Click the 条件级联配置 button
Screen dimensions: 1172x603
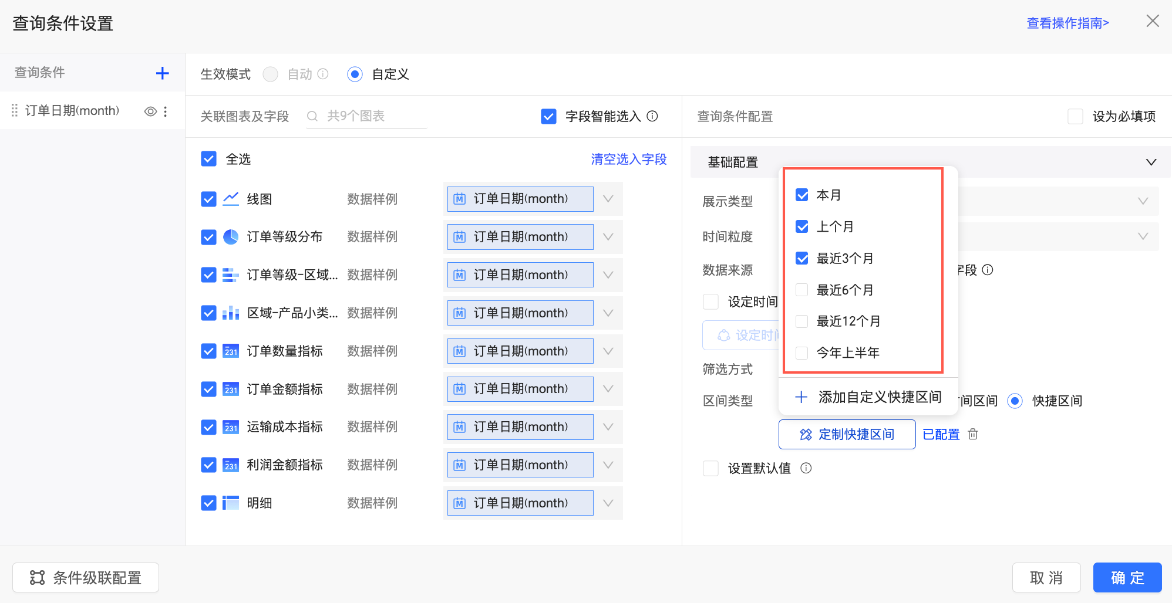pos(86,578)
